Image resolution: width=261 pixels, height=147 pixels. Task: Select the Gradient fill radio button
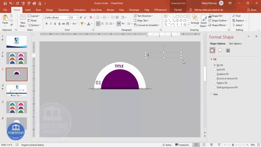[215, 74]
